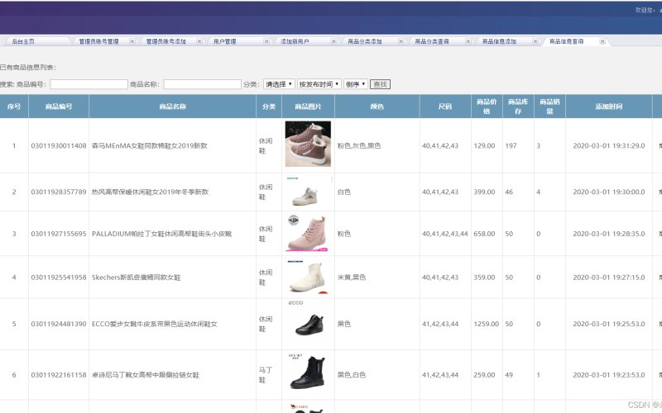Click the 商品编号 column header
The height and width of the screenshot is (413, 662).
click(59, 107)
